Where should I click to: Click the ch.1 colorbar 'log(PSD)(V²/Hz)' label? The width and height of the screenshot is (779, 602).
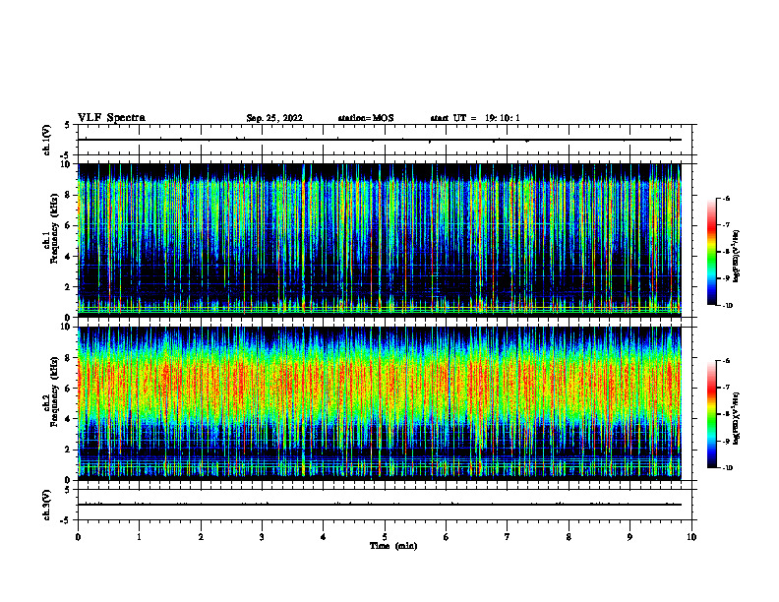[x=737, y=257]
